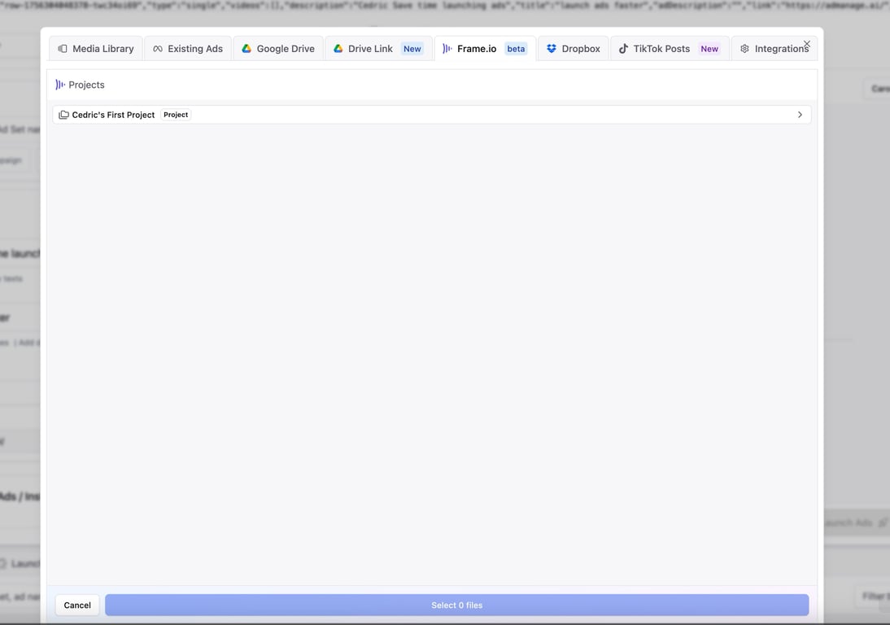Click the Dropbox logo icon
Screen dimensions: 890x625
pyautogui.click(x=551, y=49)
